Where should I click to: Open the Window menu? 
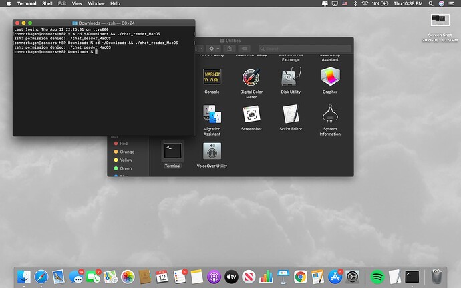pos(96,3)
